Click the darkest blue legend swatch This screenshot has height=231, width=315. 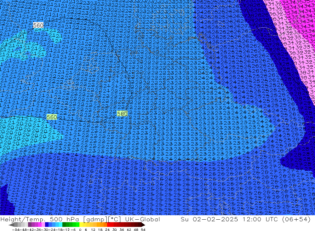(x=47, y=225)
